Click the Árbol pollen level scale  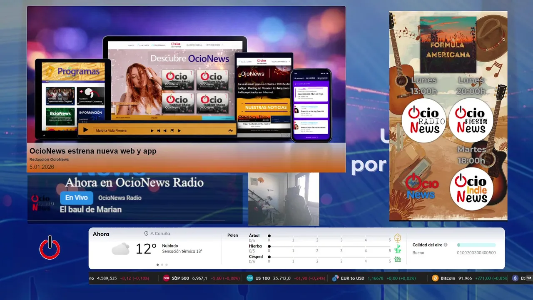click(x=330, y=238)
